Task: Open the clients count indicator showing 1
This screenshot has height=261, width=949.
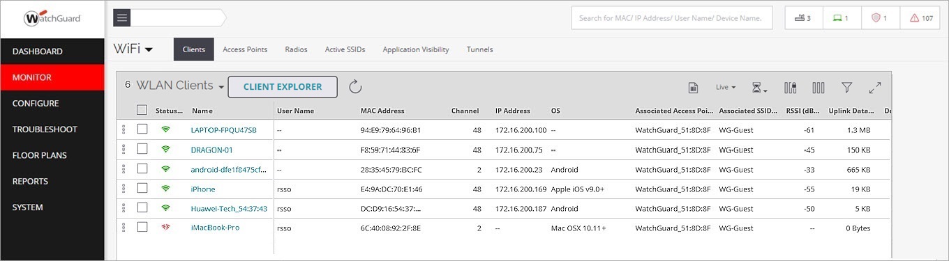Action: click(x=842, y=18)
